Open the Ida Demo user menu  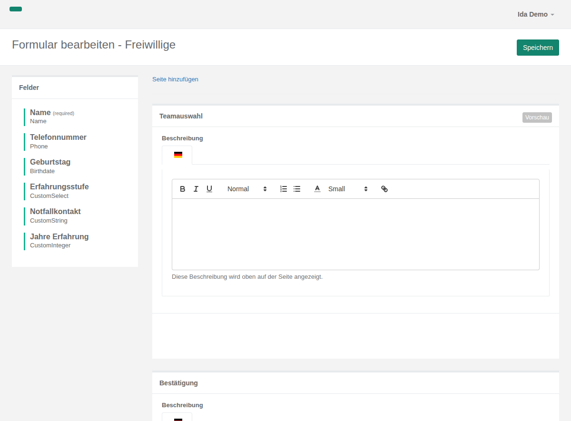(536, 14)
